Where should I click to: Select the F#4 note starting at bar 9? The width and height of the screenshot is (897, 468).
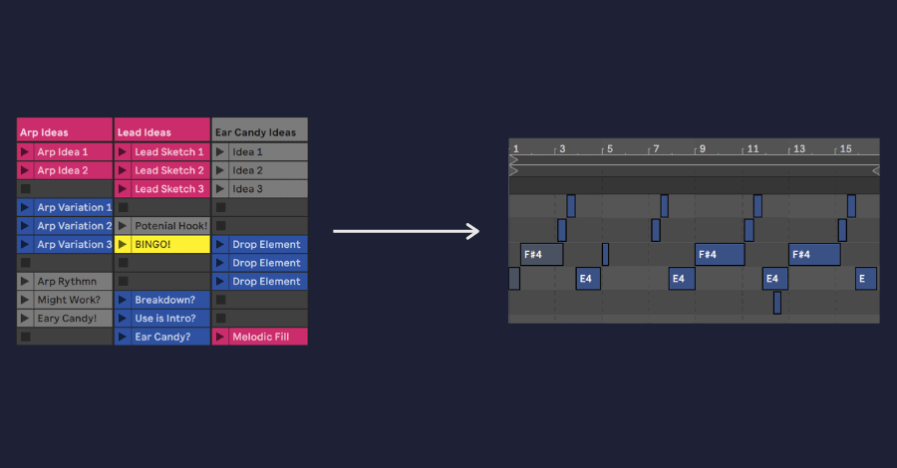(x=720, y=254)
